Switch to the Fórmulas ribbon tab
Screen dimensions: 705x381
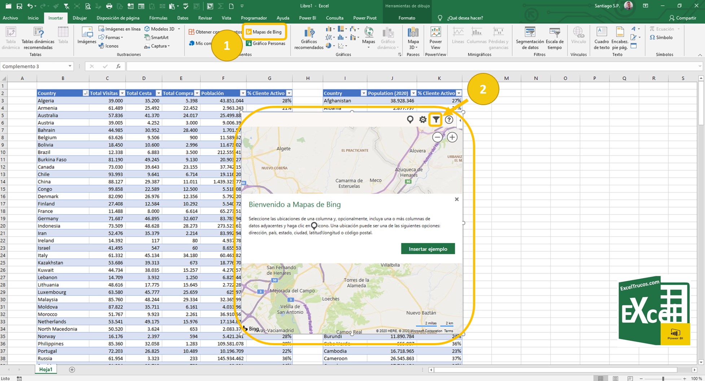point(158,18)
